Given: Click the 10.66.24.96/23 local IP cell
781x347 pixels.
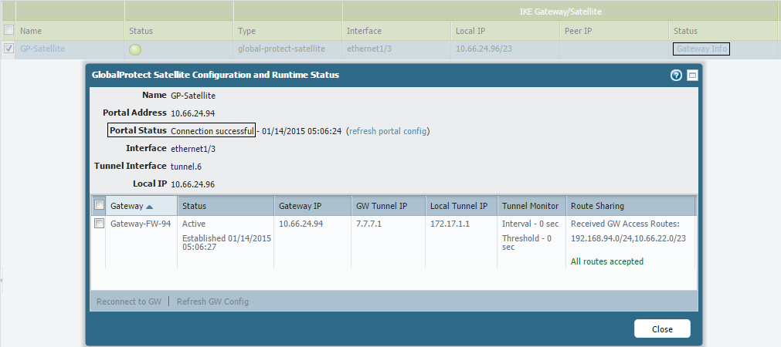Looking at the screenshot, I should (x=484, y=49).
